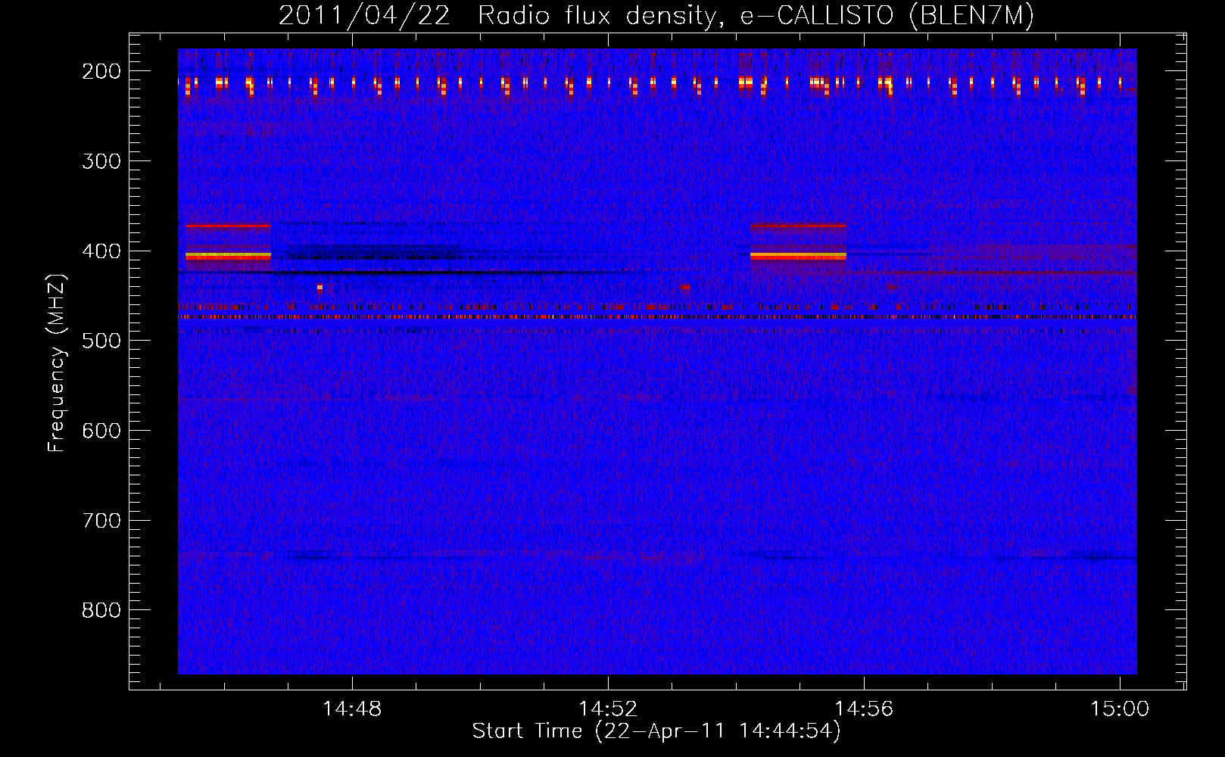Click the 14:48 time tick label
1225x757 pixels.
(x=352, y=709)
